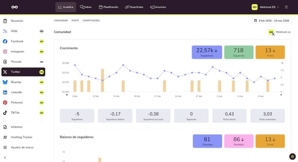Open the Pinterest icon in sidebar
The image size is (298, 162).
click(5, 102)
